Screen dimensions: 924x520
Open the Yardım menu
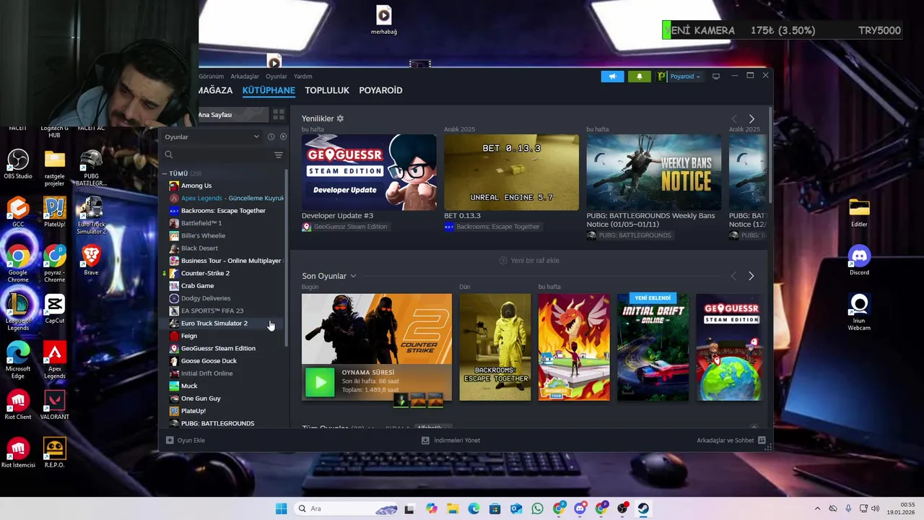coord(303,76)
